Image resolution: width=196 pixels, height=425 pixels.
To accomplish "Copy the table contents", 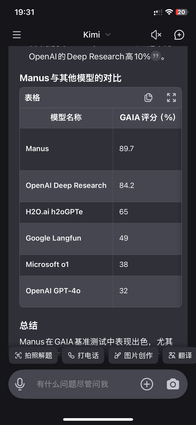I will click(x=148, y=98).
